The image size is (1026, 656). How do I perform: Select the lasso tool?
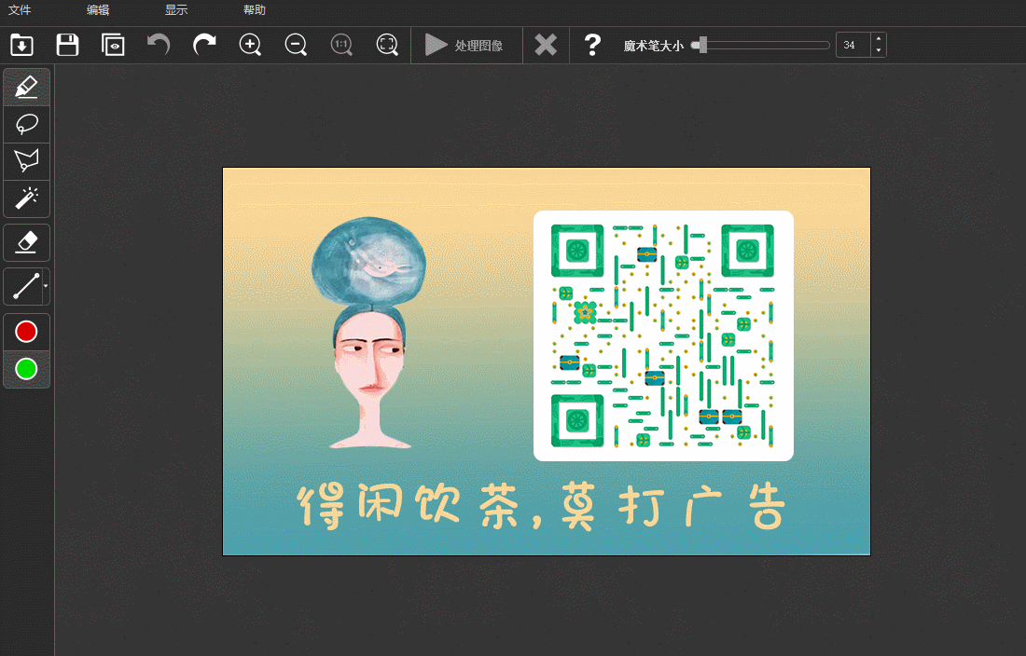pyautogui.click(x=27, y=124)
